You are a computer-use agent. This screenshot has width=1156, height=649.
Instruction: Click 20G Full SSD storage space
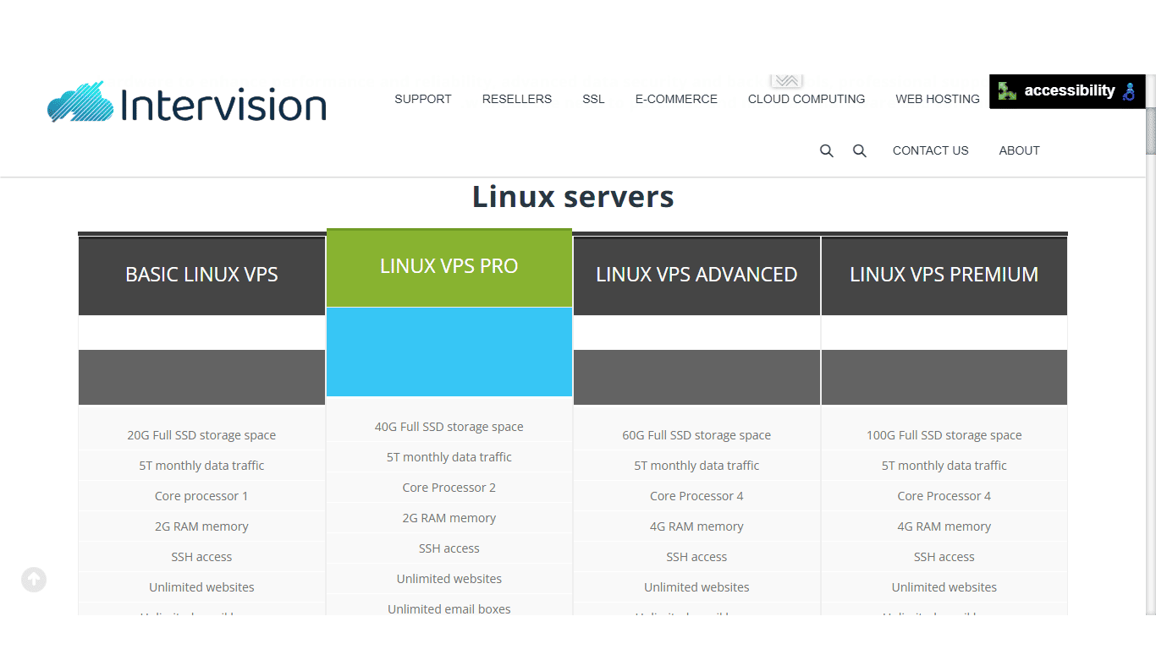click(x=201, y=435)
